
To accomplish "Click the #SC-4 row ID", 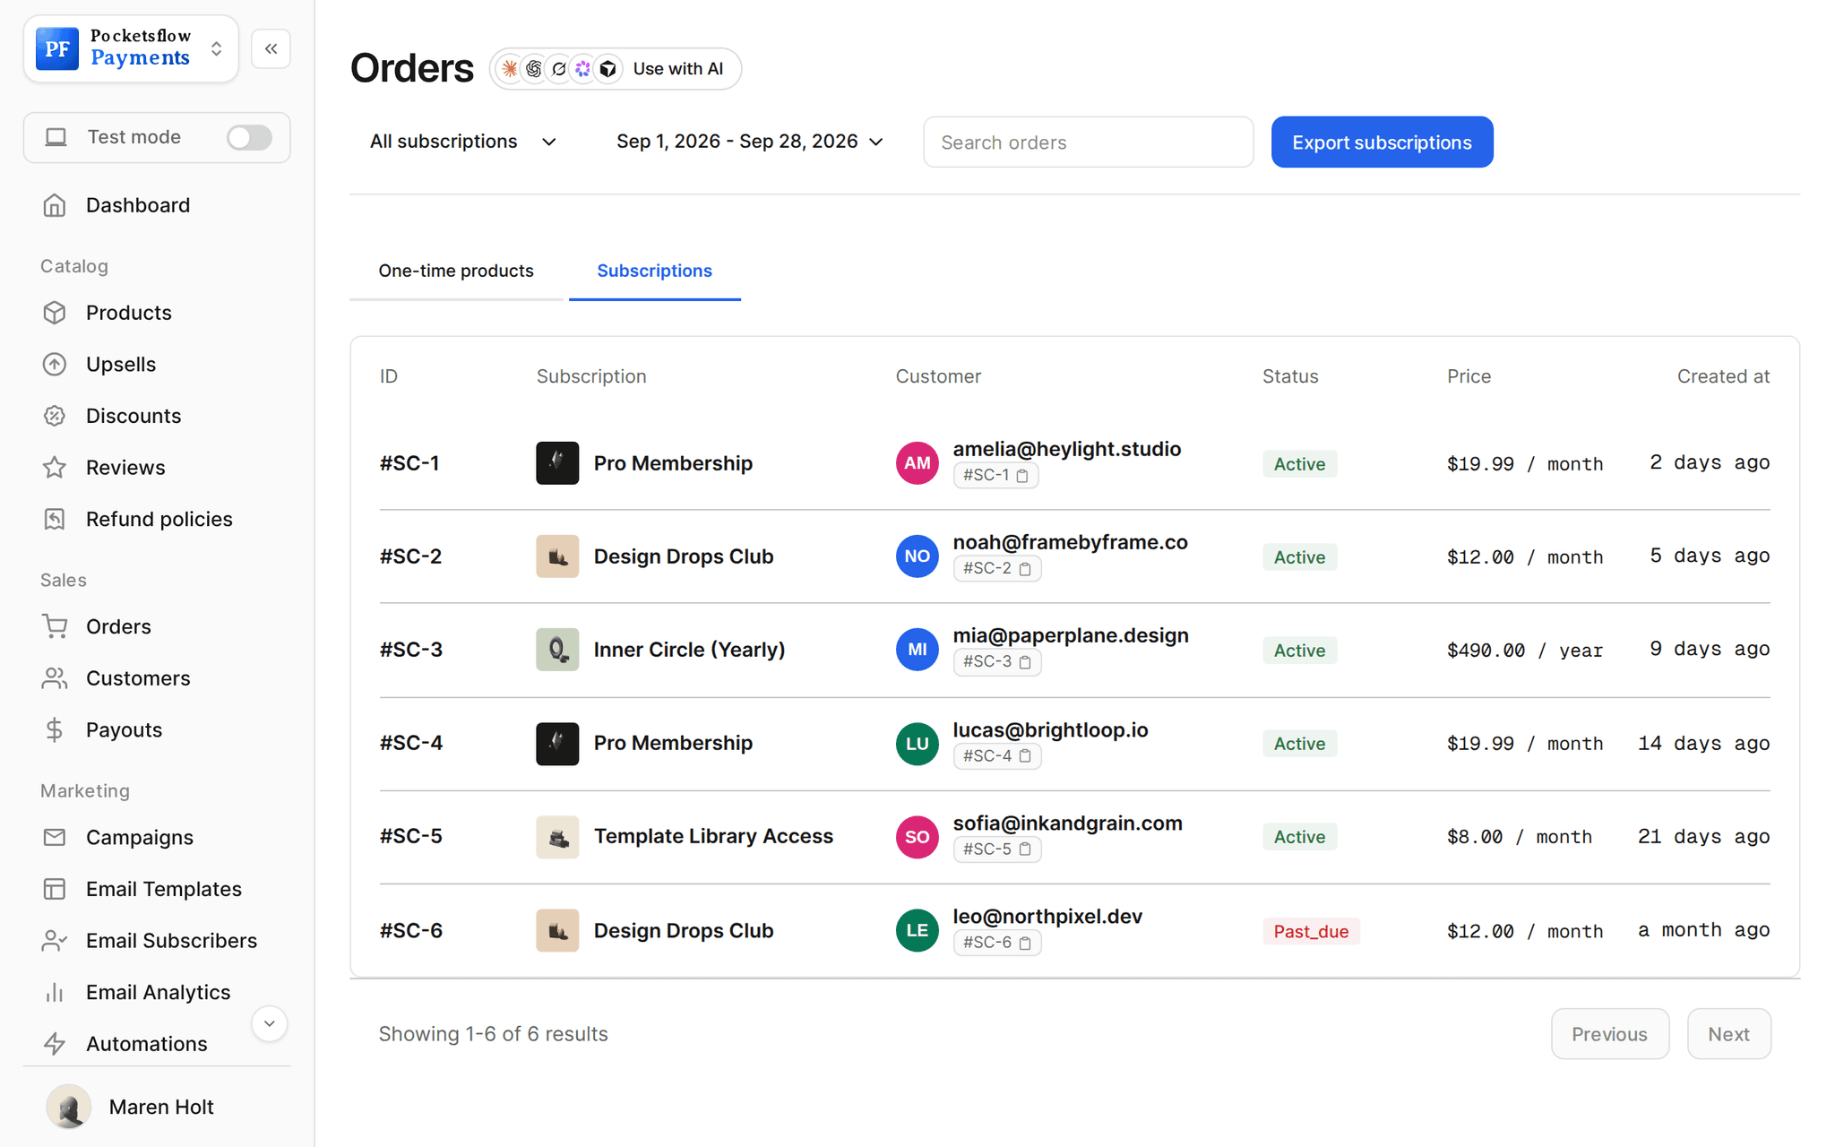I will click(x=411, y=743).
